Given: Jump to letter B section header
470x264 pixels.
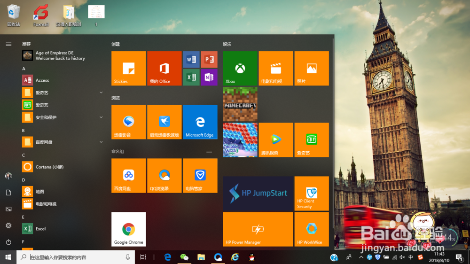Looking at the screenshot, I should (23, 130).
